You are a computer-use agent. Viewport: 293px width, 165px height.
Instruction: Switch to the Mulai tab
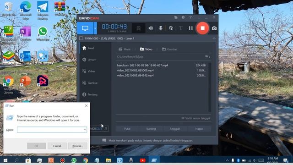[x=125, y=49]
